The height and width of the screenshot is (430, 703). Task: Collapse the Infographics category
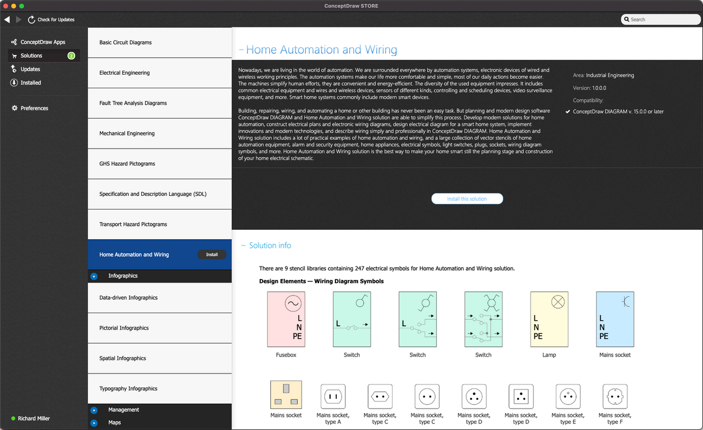click(94, 276)
